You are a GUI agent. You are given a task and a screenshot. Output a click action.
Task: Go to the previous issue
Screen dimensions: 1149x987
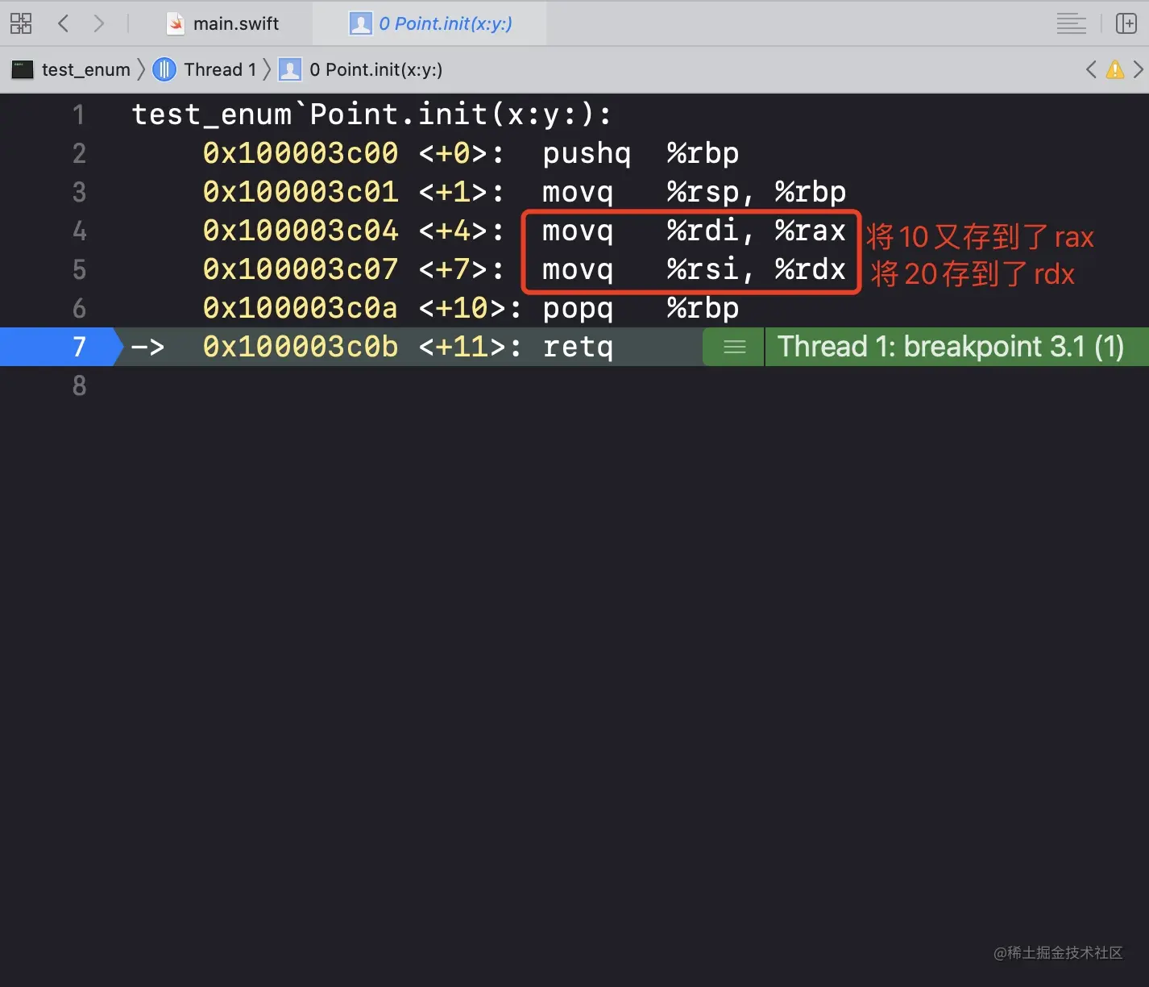1091,69
